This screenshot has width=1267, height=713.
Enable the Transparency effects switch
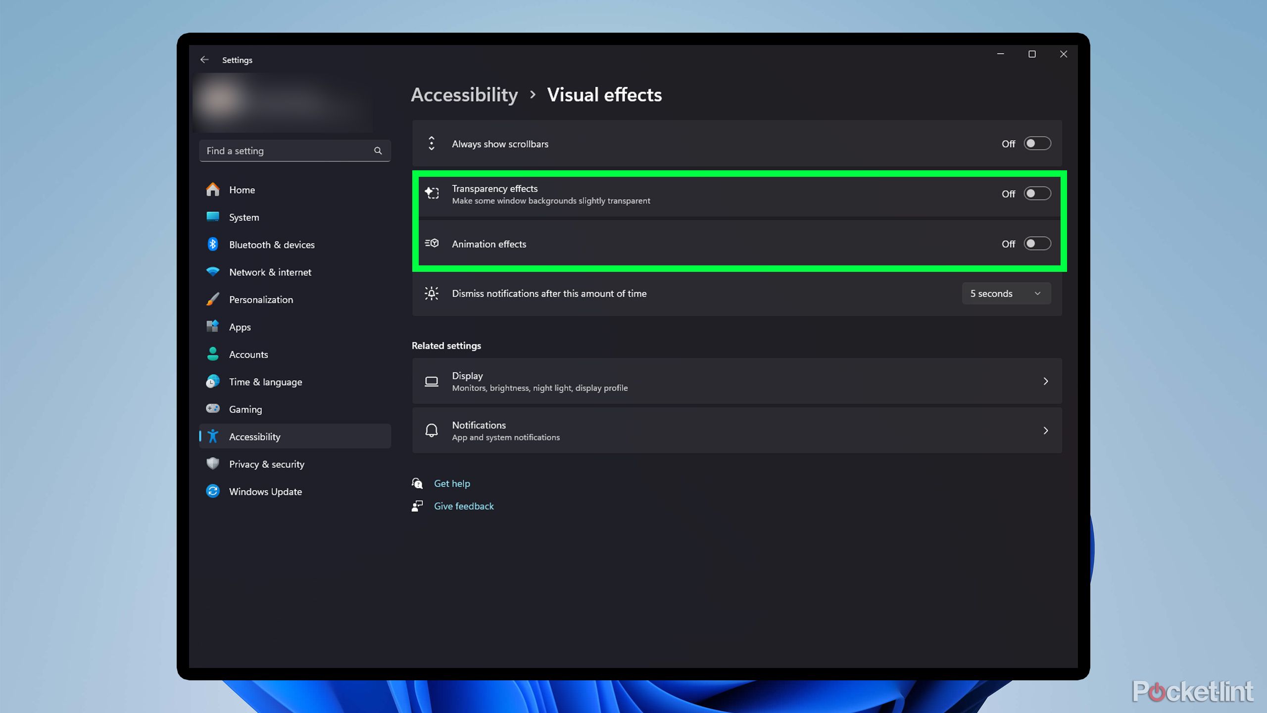(1037, 194)
